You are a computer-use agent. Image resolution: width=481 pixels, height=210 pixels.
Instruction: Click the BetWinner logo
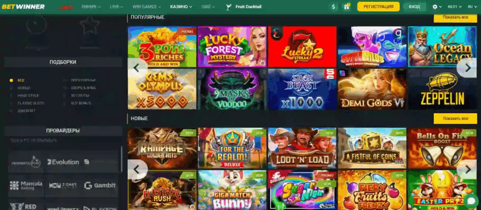click(x=23, y=7)
